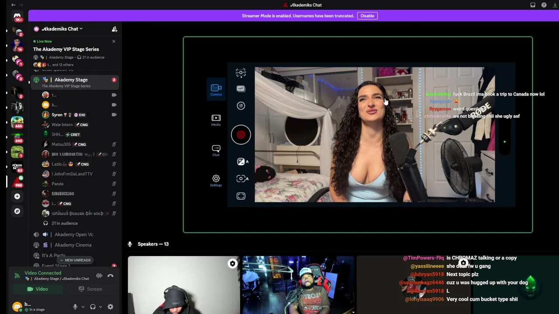Click the download icon in the title bar
This screenshot has width=559, height=314.
point(555,5)
